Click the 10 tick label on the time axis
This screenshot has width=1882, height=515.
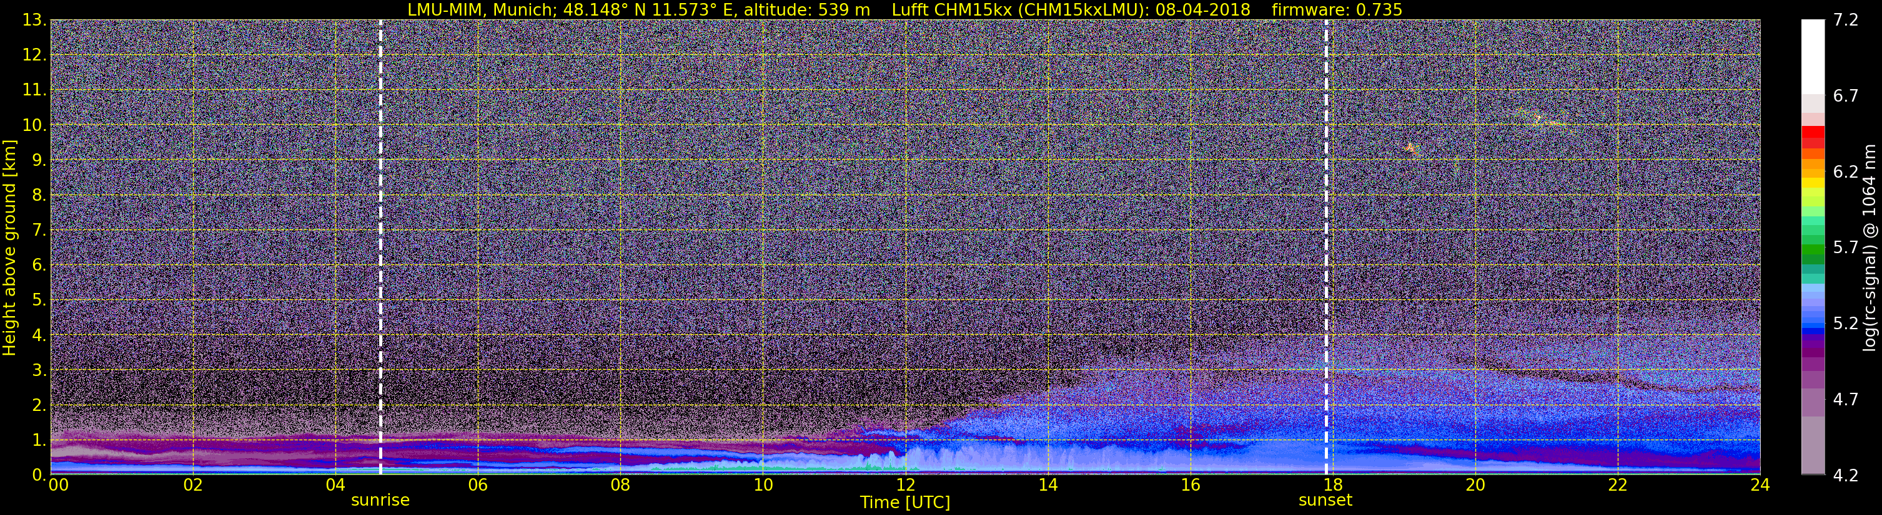point(763,485)
